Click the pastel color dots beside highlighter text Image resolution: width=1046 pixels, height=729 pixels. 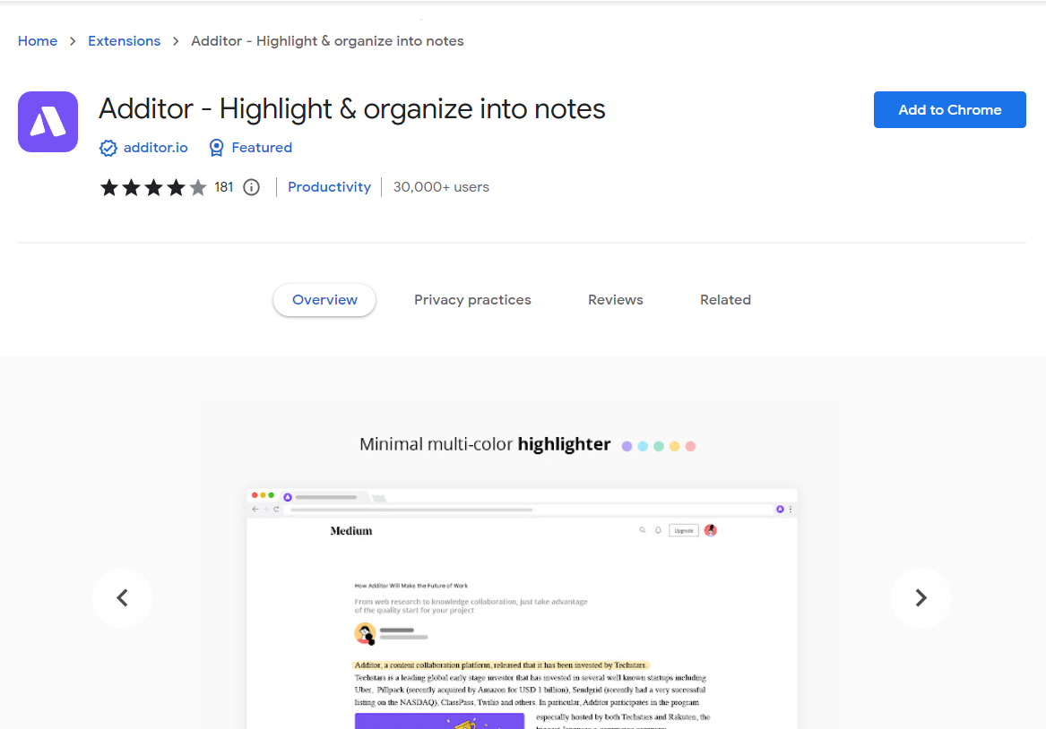pos(658,445)
